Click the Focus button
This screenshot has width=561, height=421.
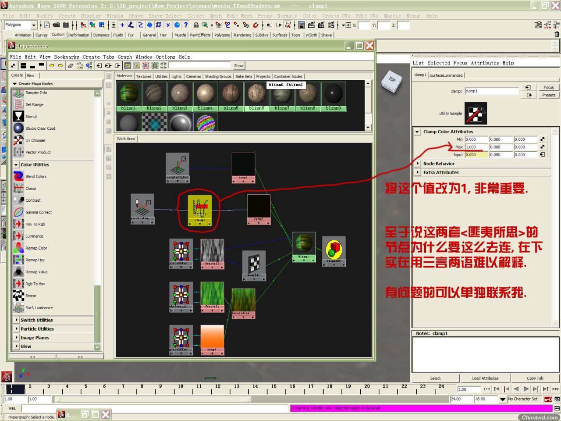(548, 87)
